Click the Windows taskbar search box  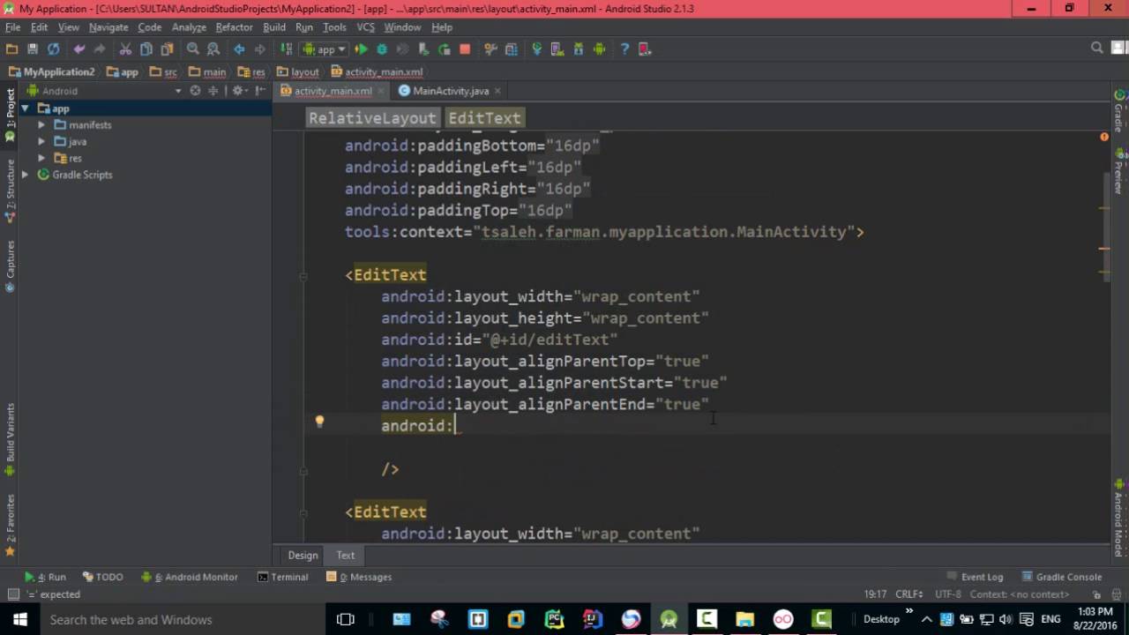(x=182, y=619)
